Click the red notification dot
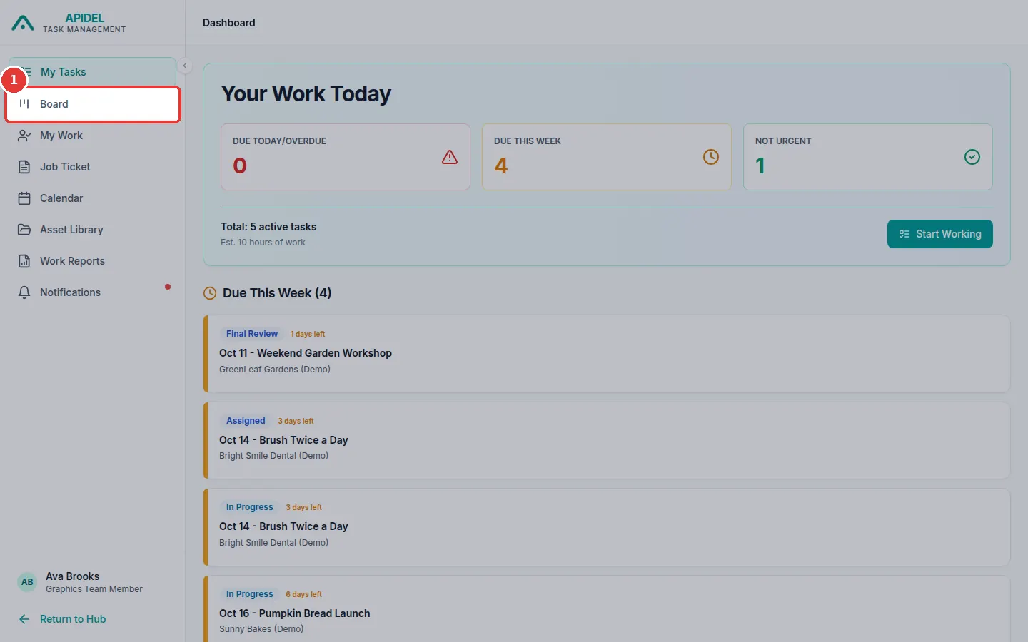 coord(168,287)
